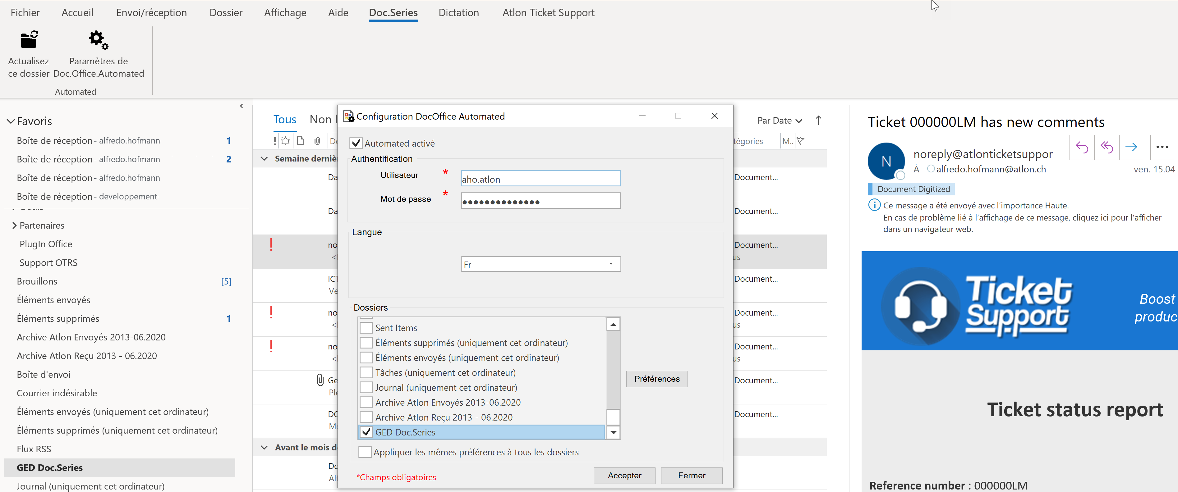The image size is (1178, 492).
Task: Click the attachment paperclip column header icon
Action: pos(317,141)
